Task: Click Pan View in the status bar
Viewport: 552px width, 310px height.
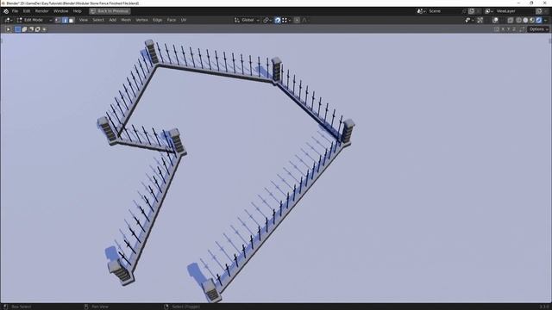Action: pos(100,307)
